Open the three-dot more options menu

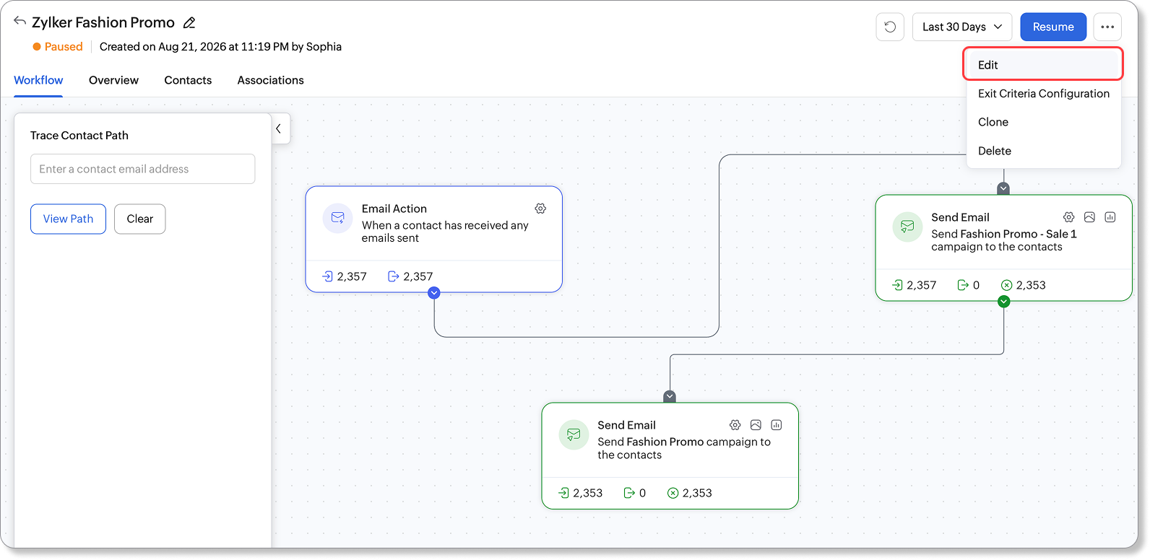1107,27
